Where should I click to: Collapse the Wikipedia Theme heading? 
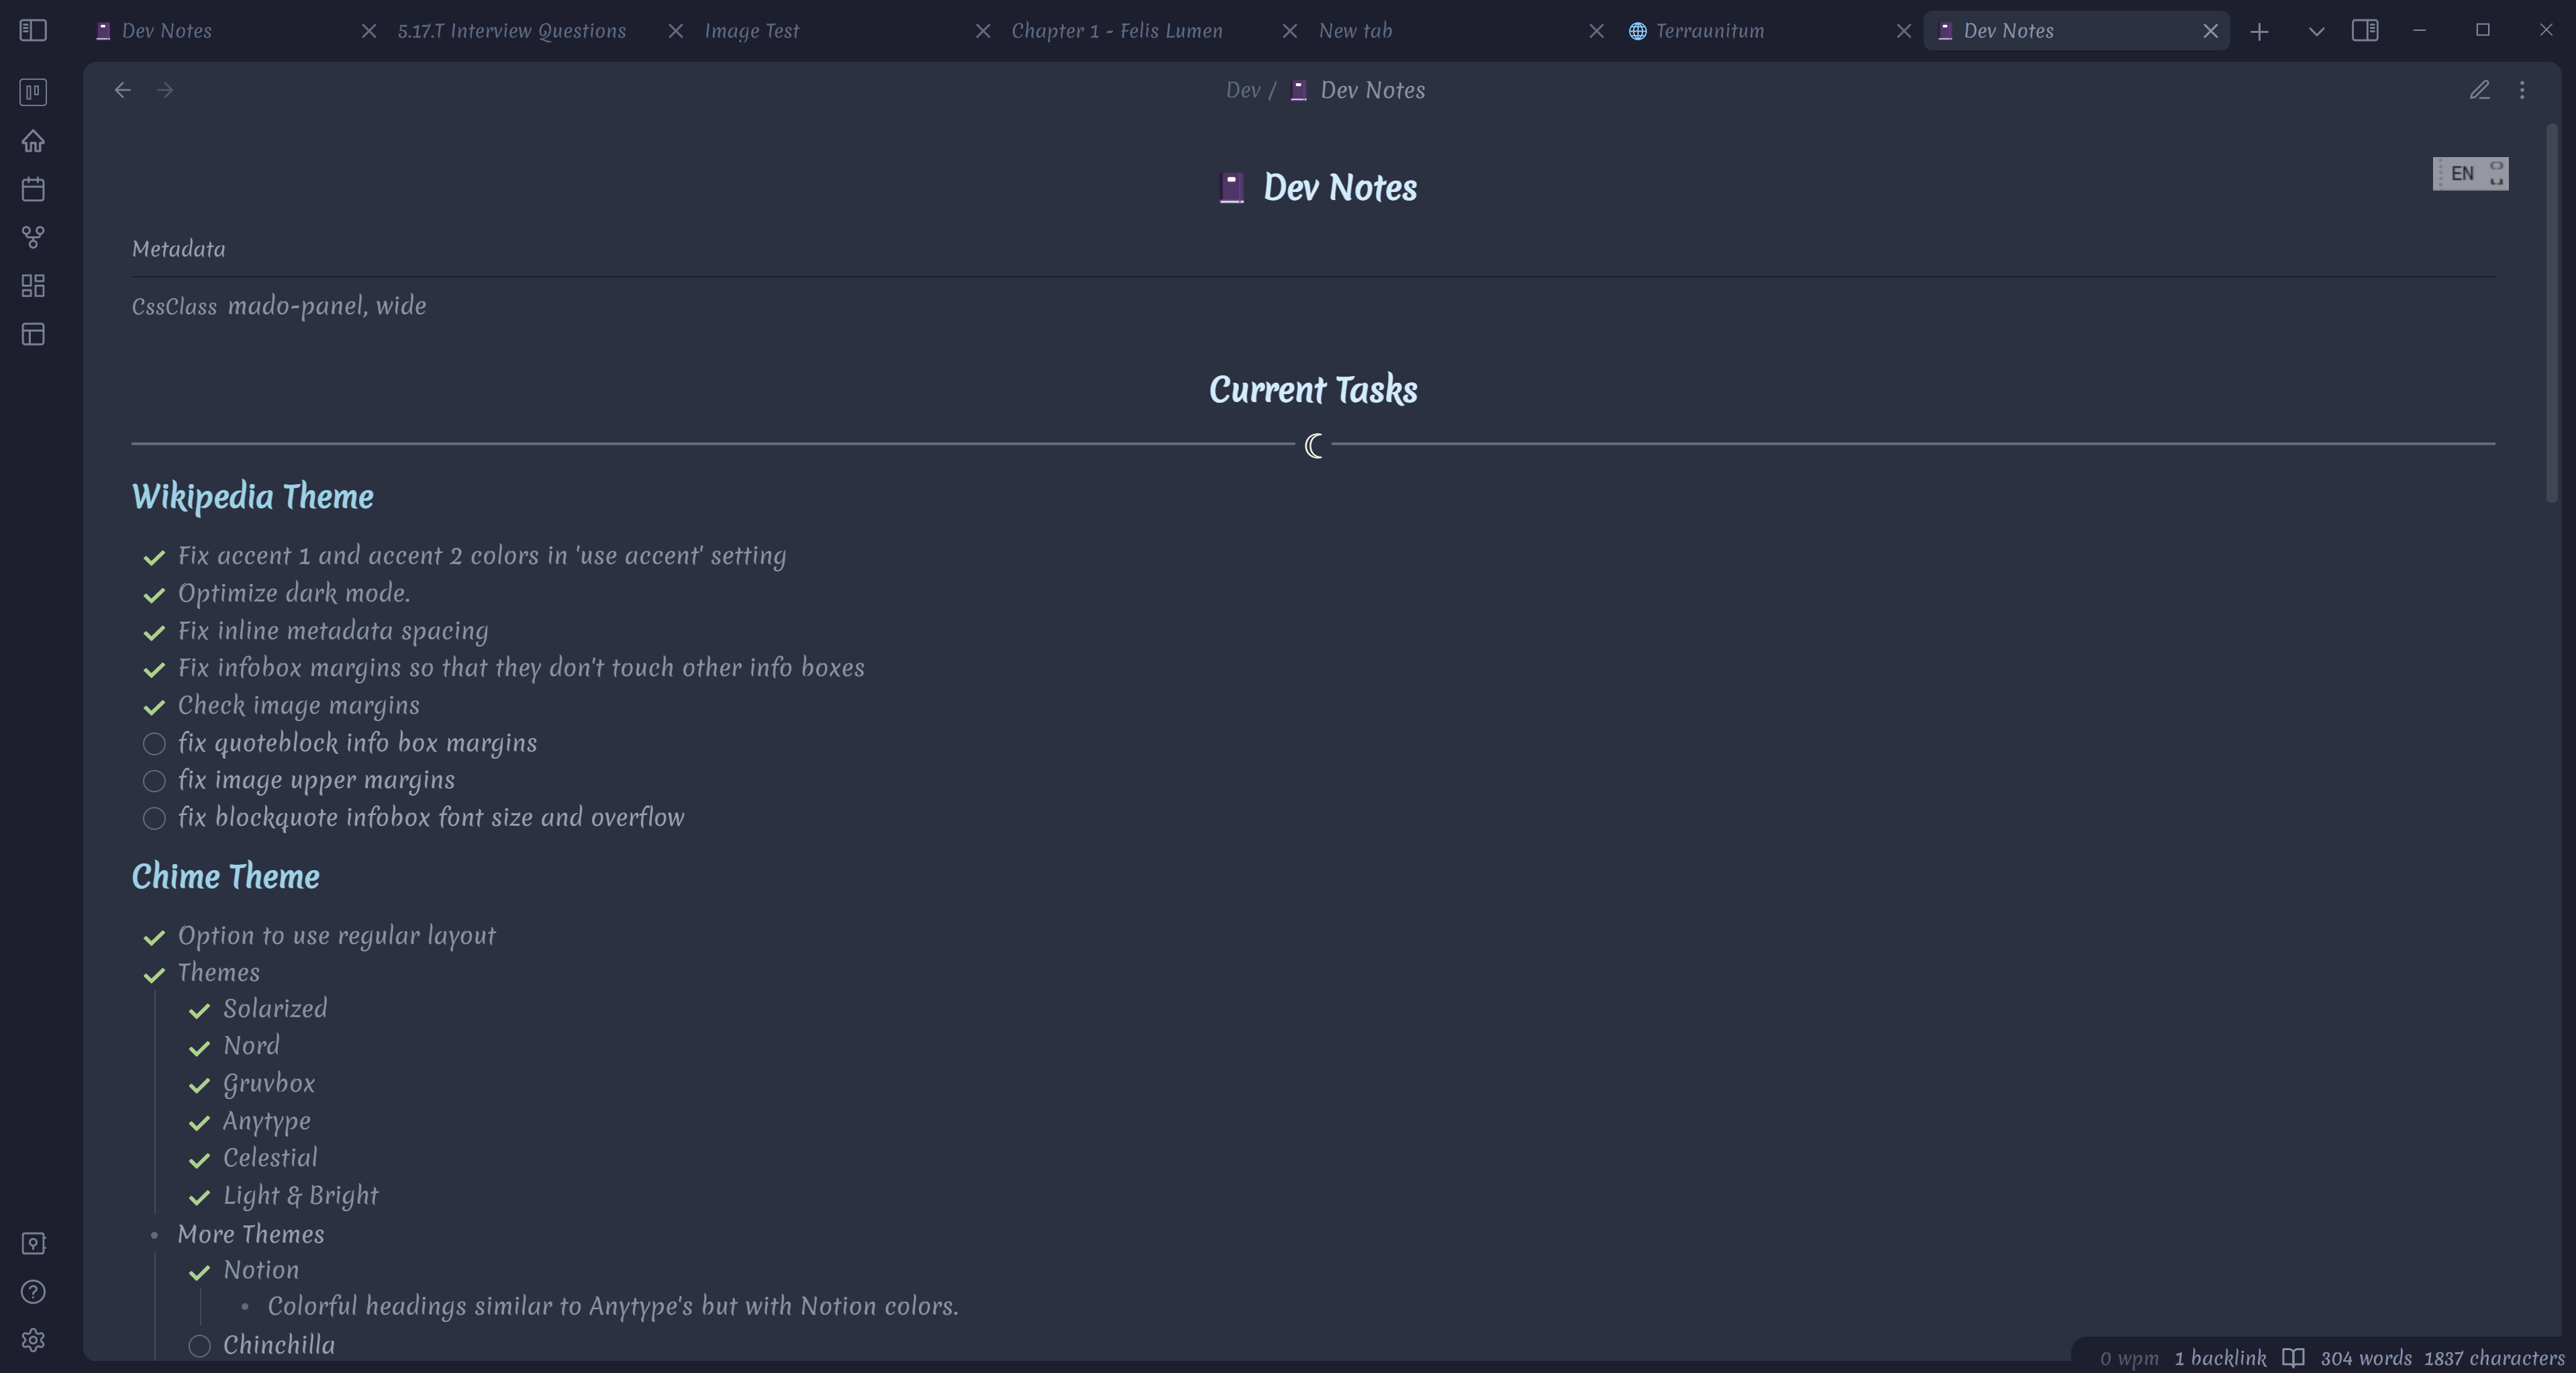coord(252,497)
